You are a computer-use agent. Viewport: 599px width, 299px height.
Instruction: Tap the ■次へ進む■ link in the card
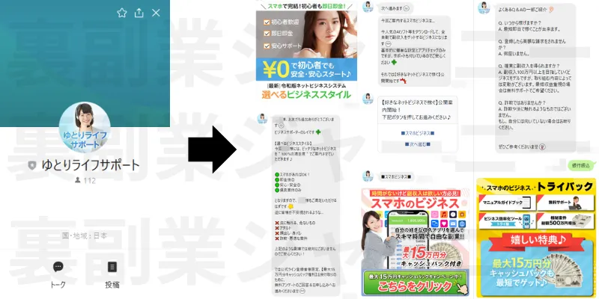(x=418, y=144)
